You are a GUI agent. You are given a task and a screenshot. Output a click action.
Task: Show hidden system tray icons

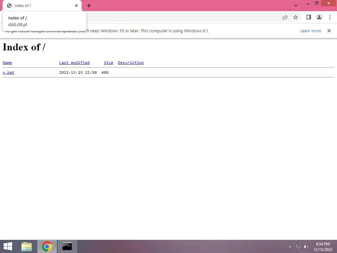290,247
